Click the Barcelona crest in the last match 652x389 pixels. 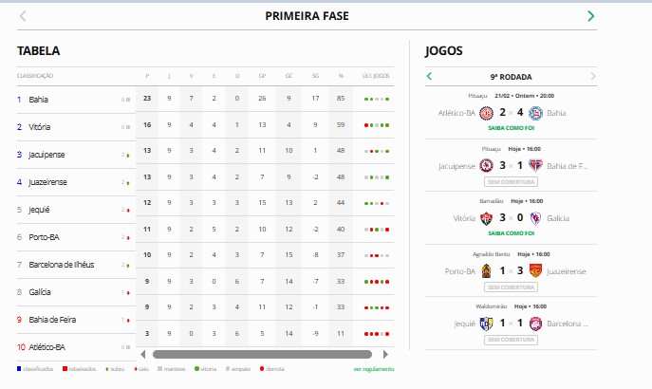[534, 324]
